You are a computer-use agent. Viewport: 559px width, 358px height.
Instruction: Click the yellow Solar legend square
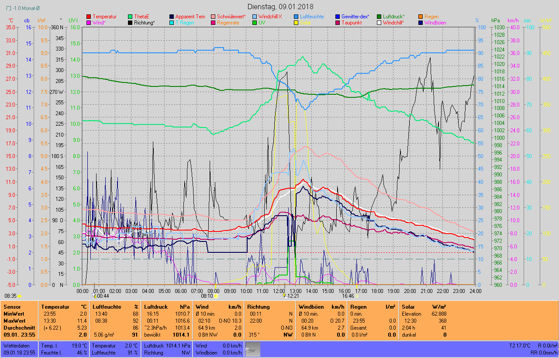(296, 23)
